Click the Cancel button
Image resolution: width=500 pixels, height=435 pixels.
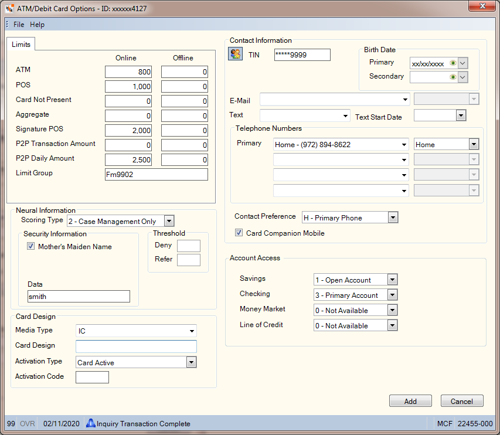[x=462, y=401]
